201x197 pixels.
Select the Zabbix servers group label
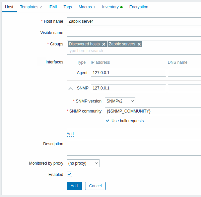122,44
